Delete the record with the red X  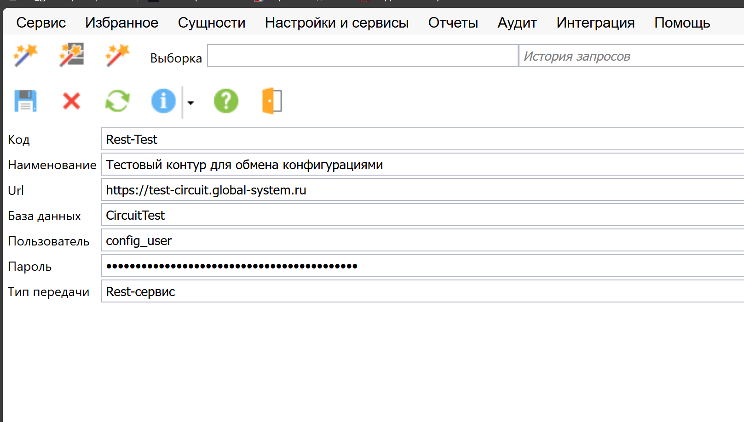(x=71, y=101)
